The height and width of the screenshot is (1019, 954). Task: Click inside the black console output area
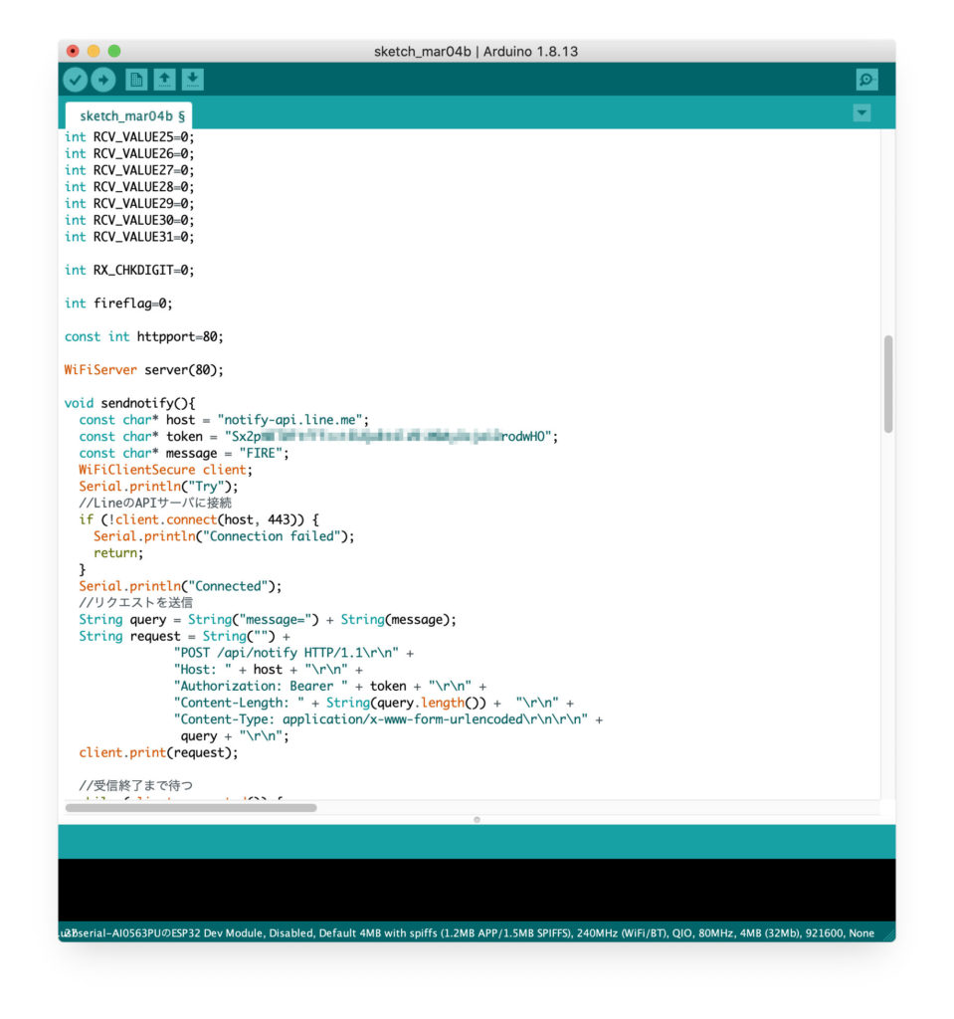pyautogui.click(x=477, y=889)
